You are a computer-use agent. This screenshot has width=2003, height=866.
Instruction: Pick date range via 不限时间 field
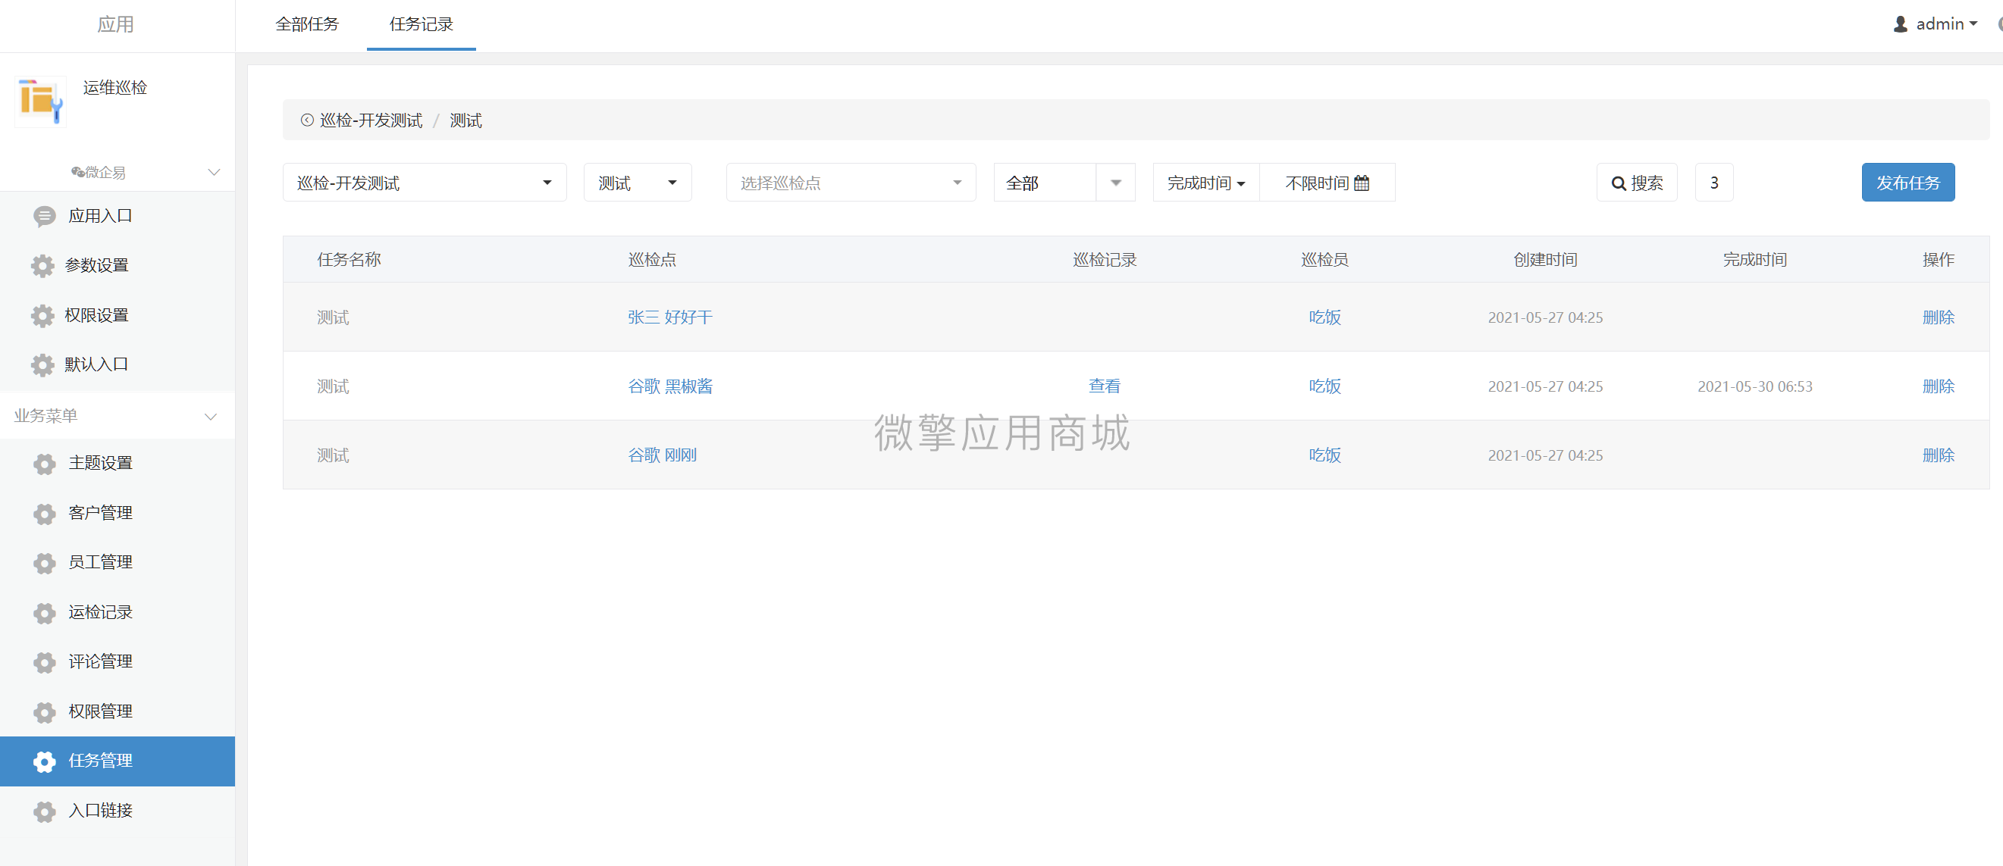point(1327,183)
